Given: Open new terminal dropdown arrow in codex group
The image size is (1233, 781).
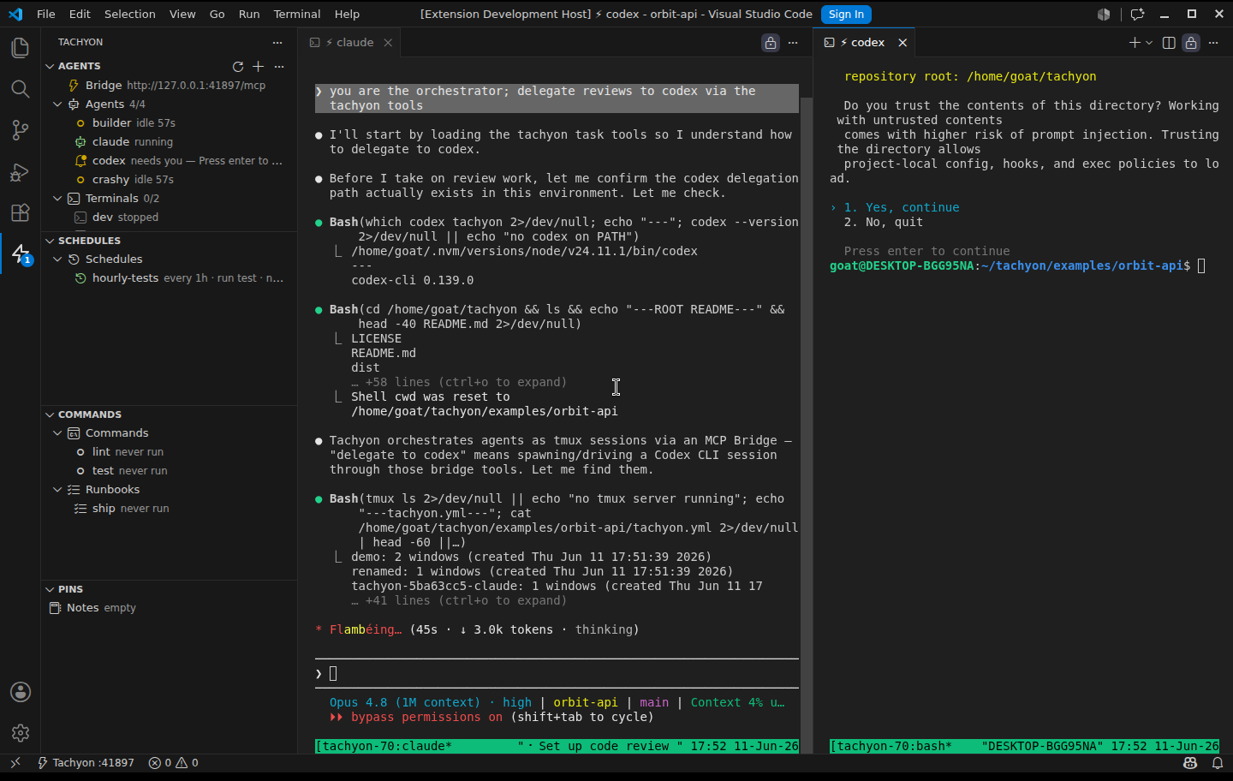Looking at the screenshot, I should [x=1149, y=43].
